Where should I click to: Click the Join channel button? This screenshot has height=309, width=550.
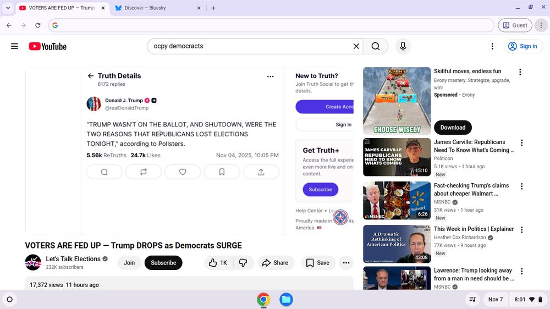coord(129,263)
